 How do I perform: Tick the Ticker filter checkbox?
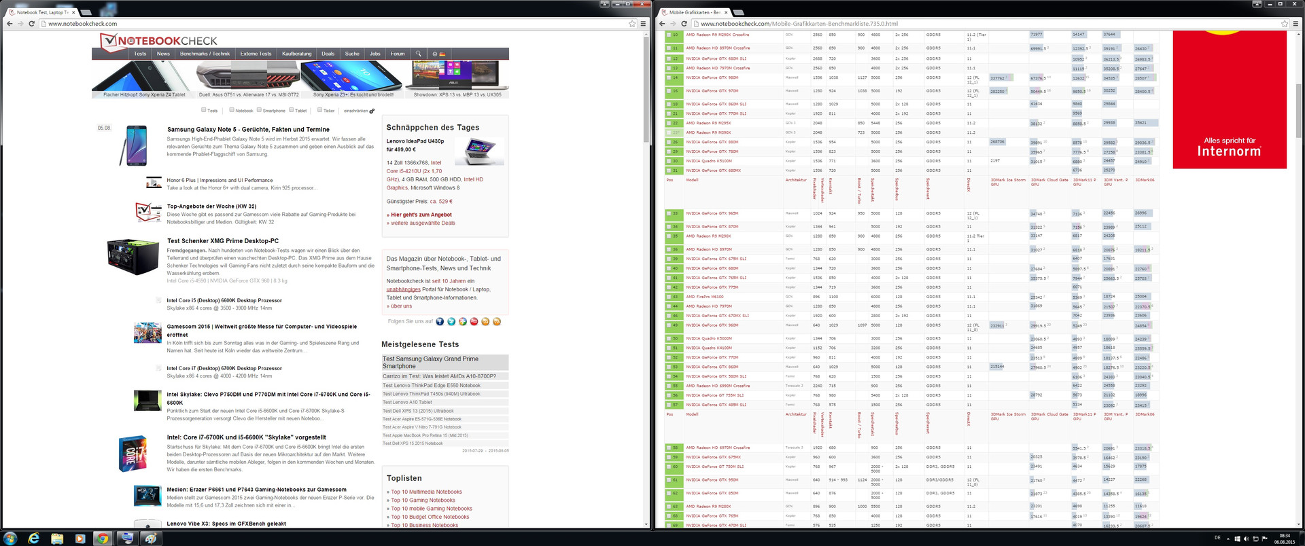coord(320,109)
